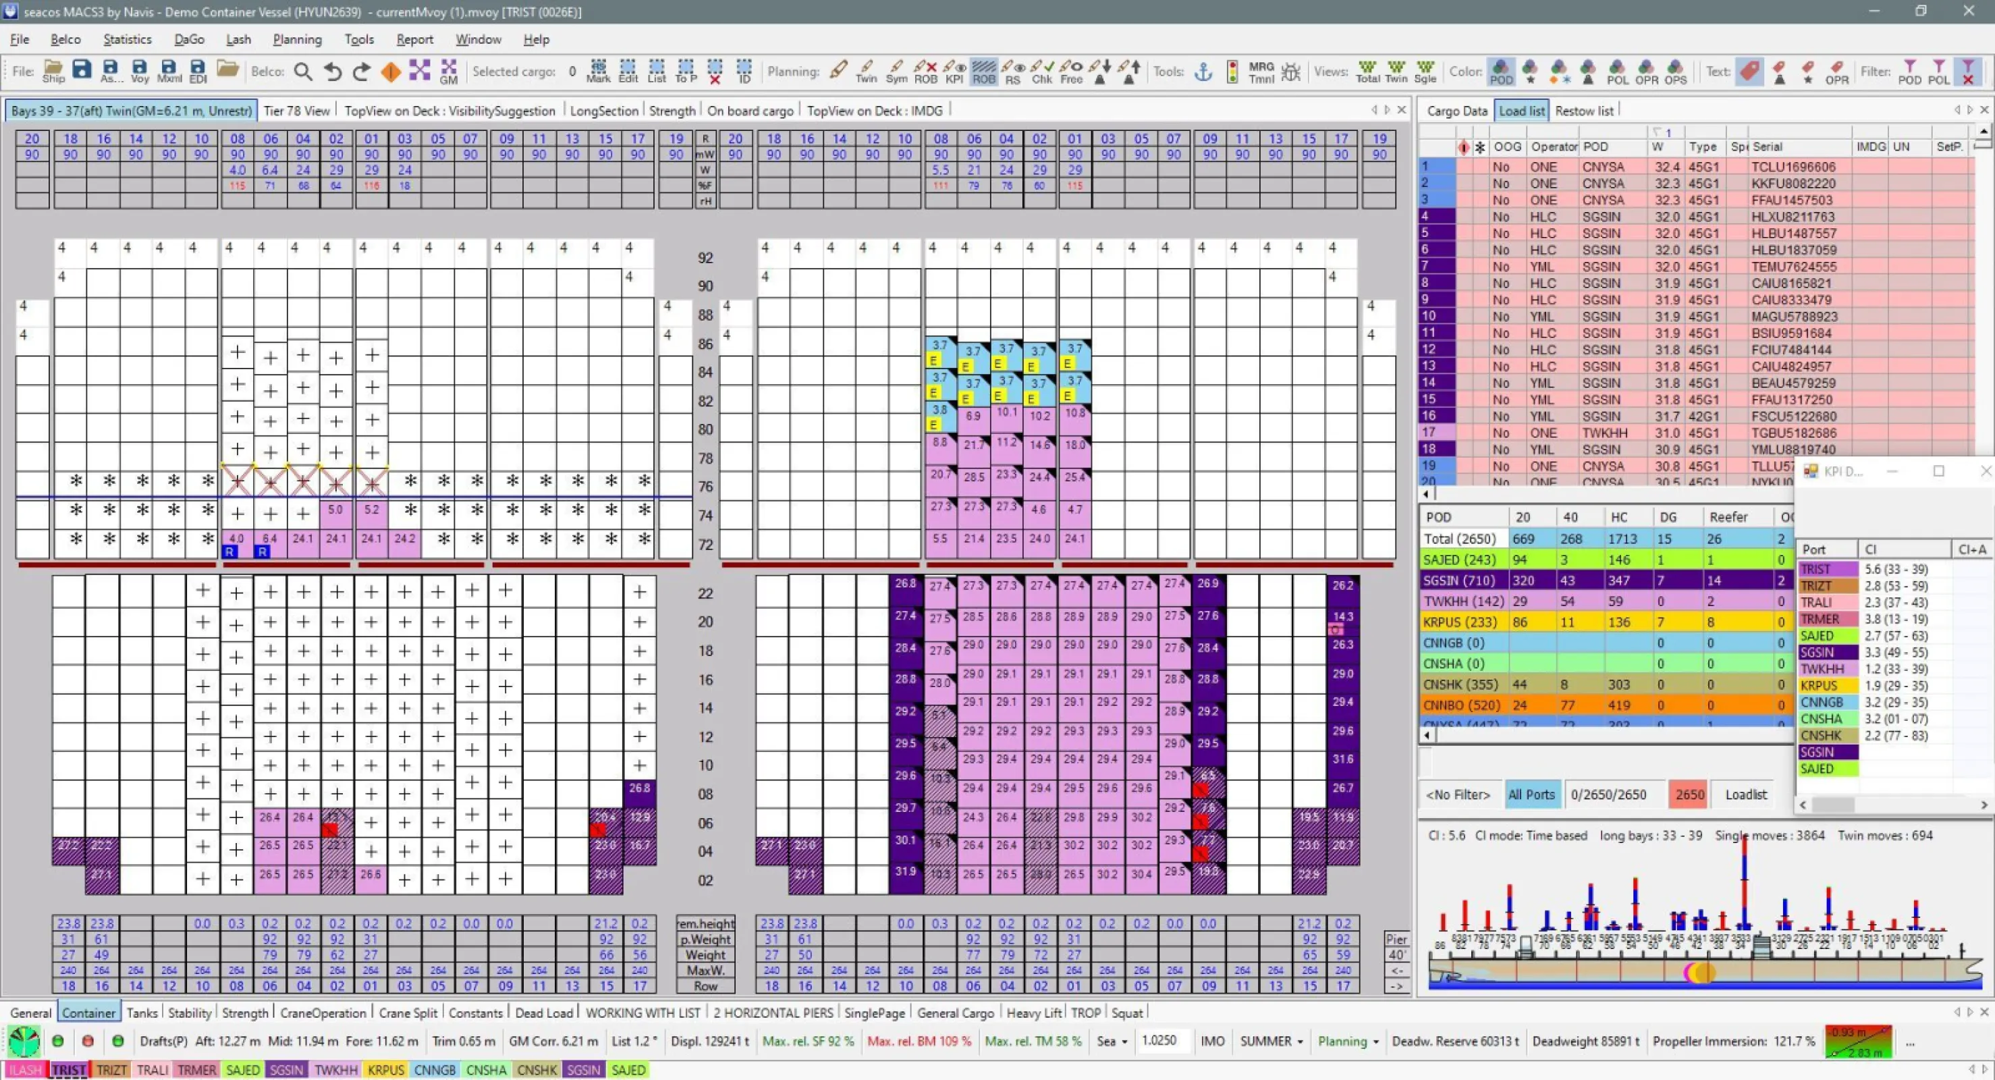This screenshot has height=1080, width=1995.
Task: Click the anchor tool icon
Action: coord(1203,72)
